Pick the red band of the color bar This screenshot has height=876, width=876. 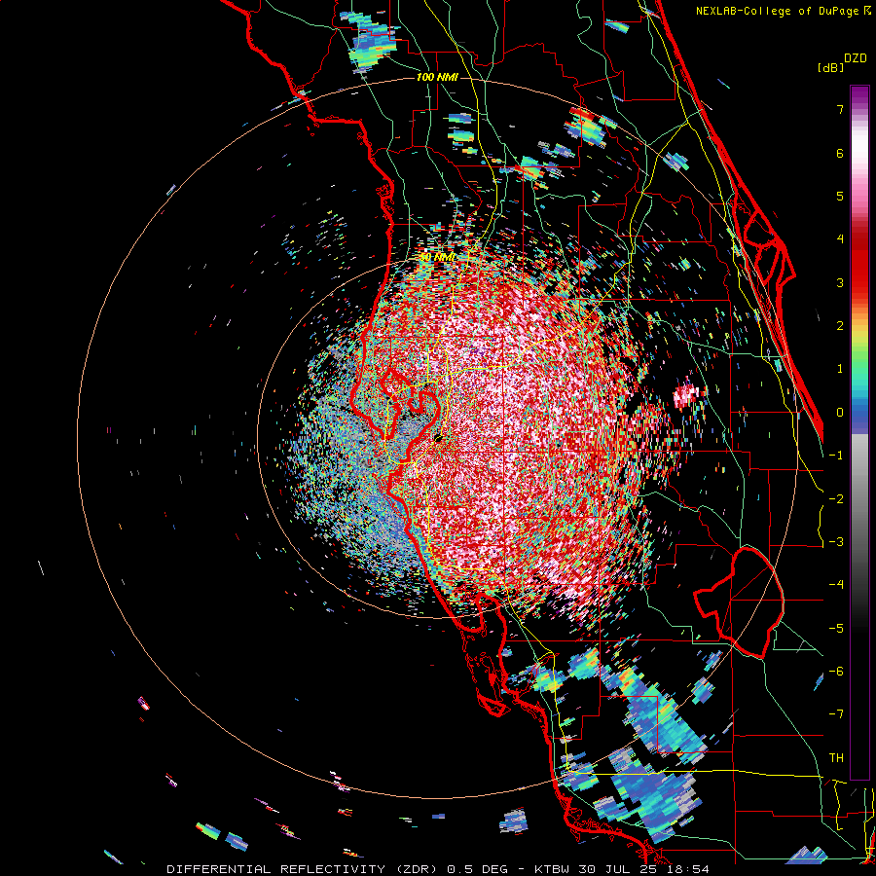coord(859,263)
